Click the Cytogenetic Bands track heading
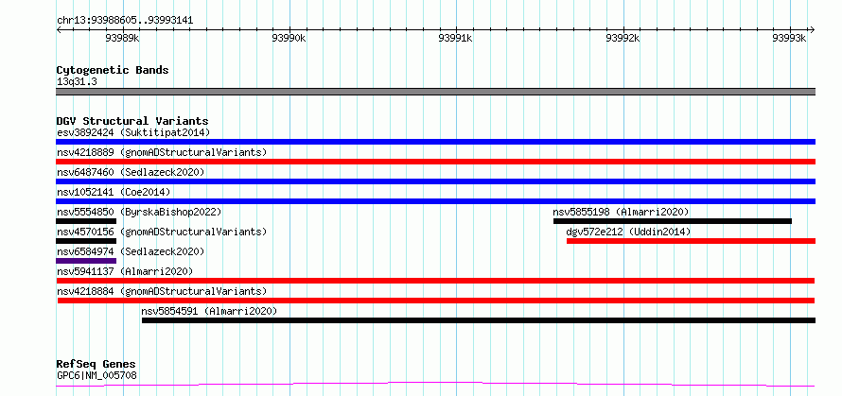This screenshot has height=396, width=842. click(x=113, y=70)
